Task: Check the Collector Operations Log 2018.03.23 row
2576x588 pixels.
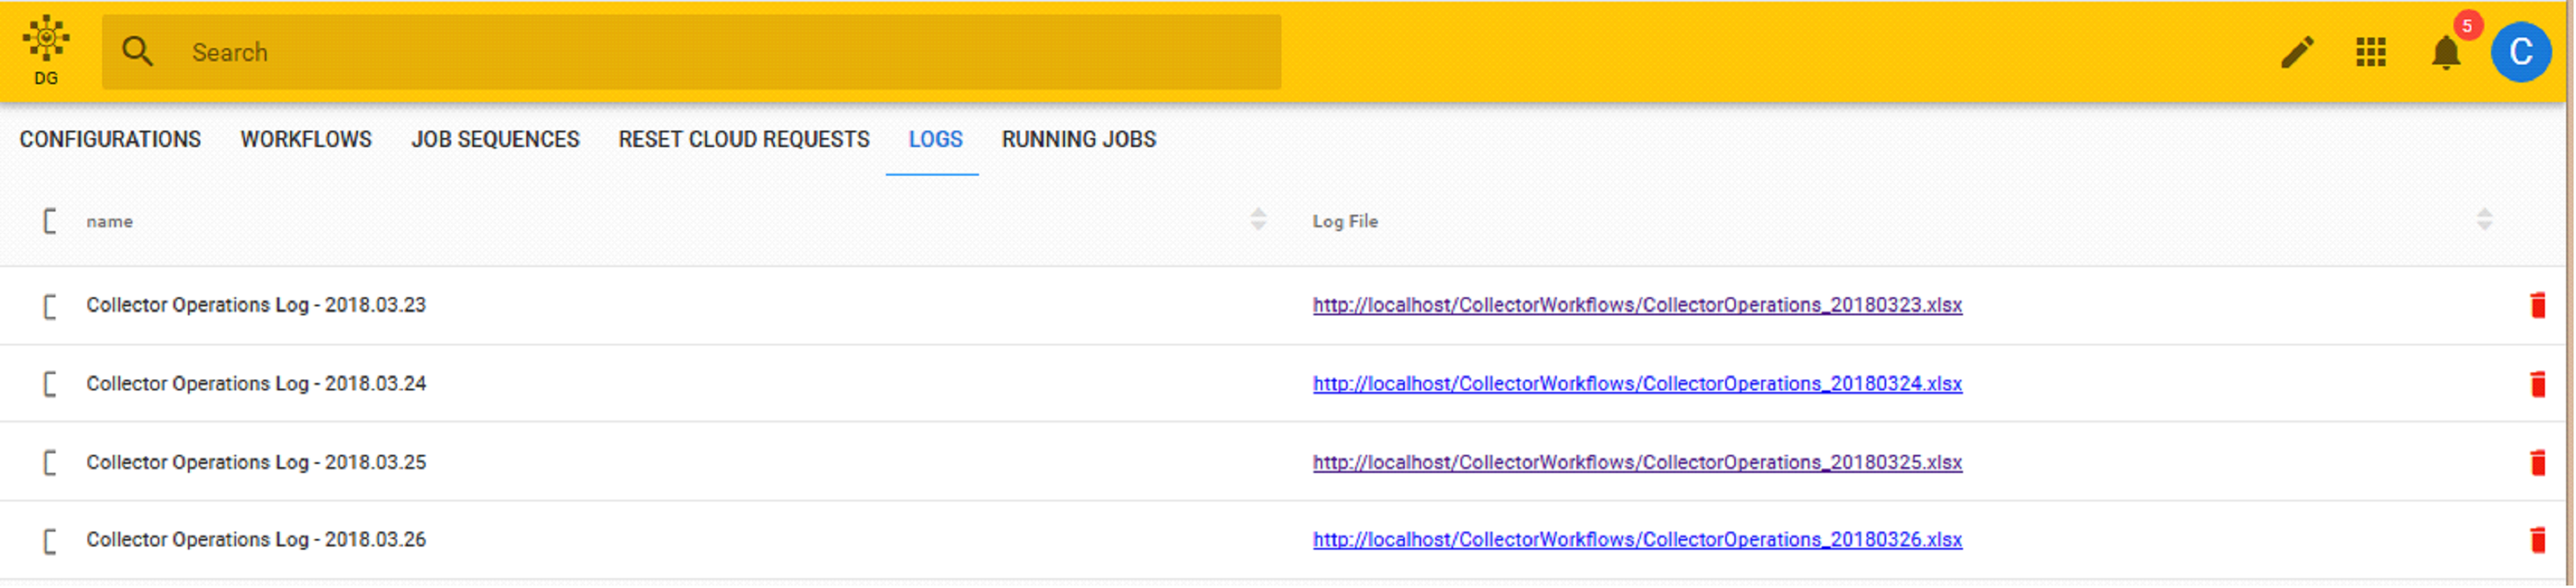Action: (50, 306)
